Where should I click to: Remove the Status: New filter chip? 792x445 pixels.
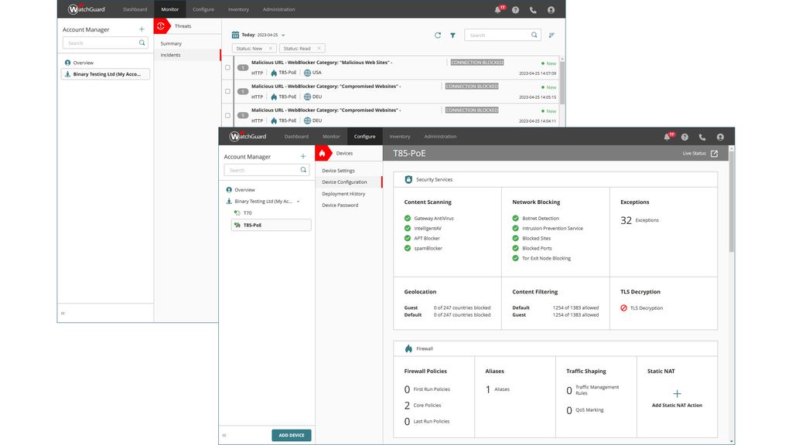(270, 49)
